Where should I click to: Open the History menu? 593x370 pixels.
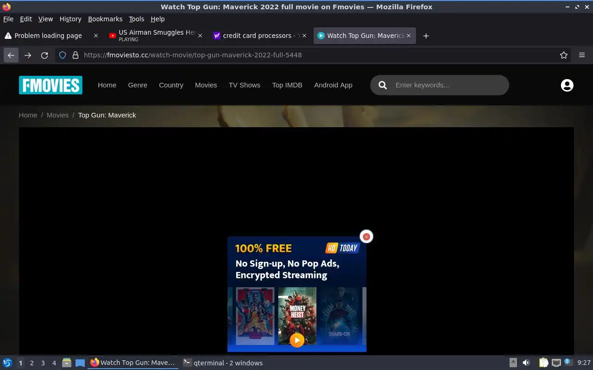70,19
